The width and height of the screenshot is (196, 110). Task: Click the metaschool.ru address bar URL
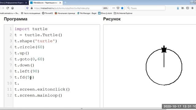point(62,8)
